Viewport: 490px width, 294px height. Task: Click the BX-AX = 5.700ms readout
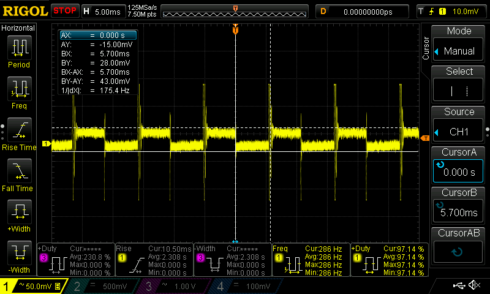[x=96, y=72]
